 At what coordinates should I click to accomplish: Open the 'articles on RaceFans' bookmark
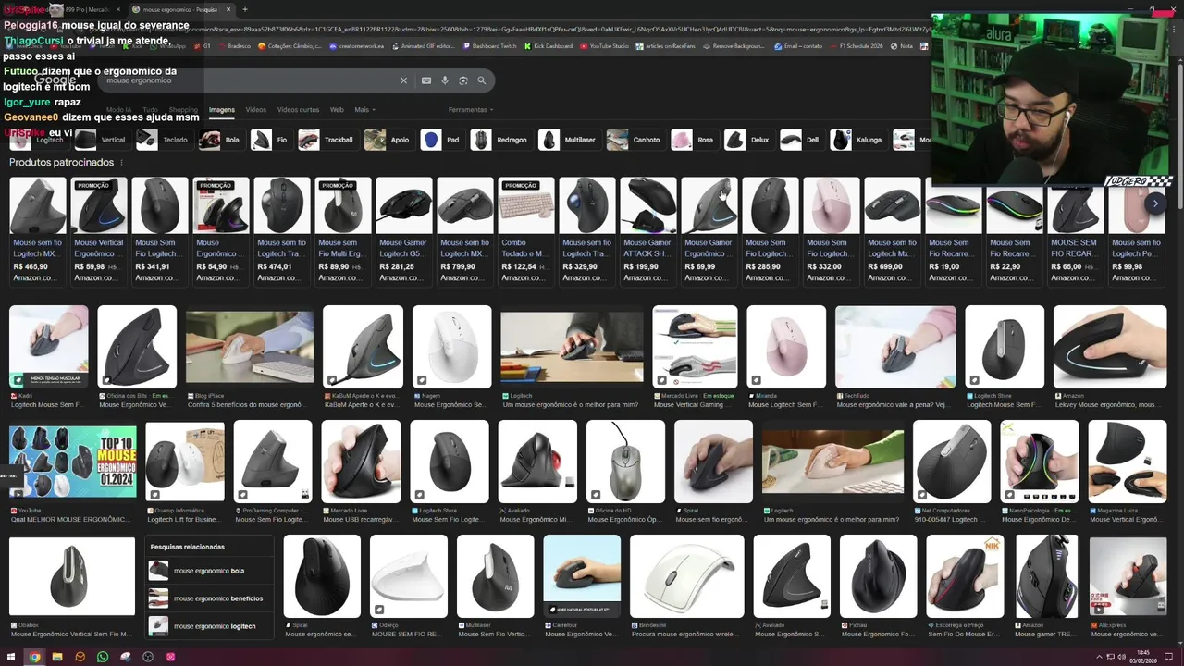tap(668, 46)
